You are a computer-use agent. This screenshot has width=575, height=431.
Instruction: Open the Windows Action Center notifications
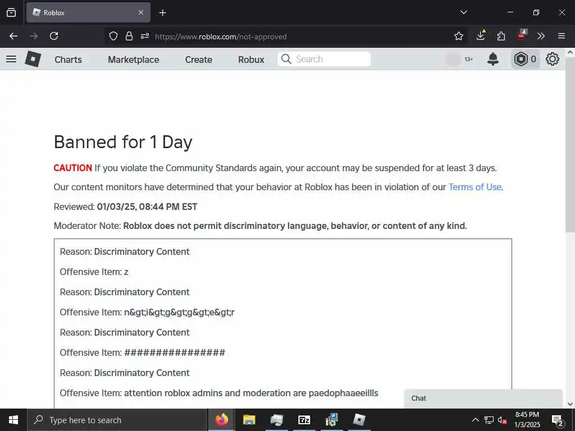pos(558,420)
